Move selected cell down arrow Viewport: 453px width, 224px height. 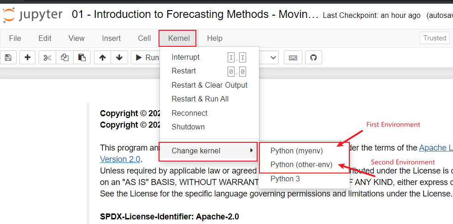[x=119, y=57]
